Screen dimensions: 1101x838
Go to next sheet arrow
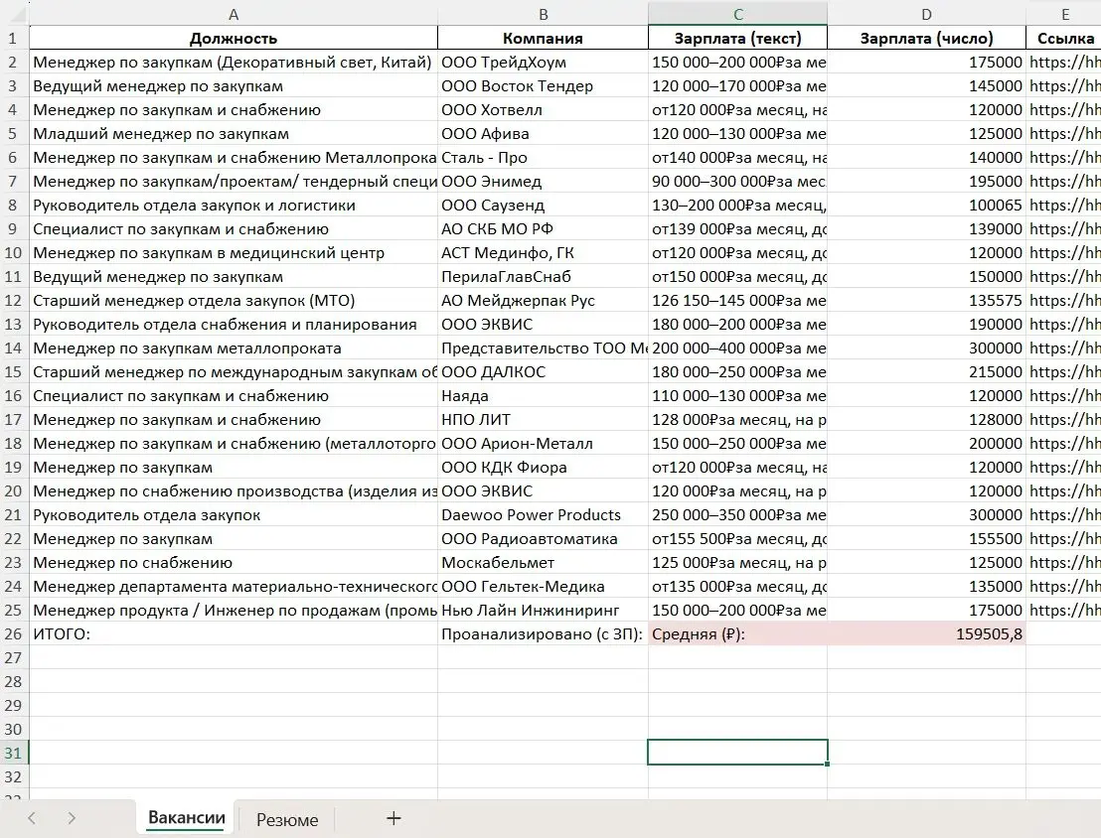[x=72, y=818]
